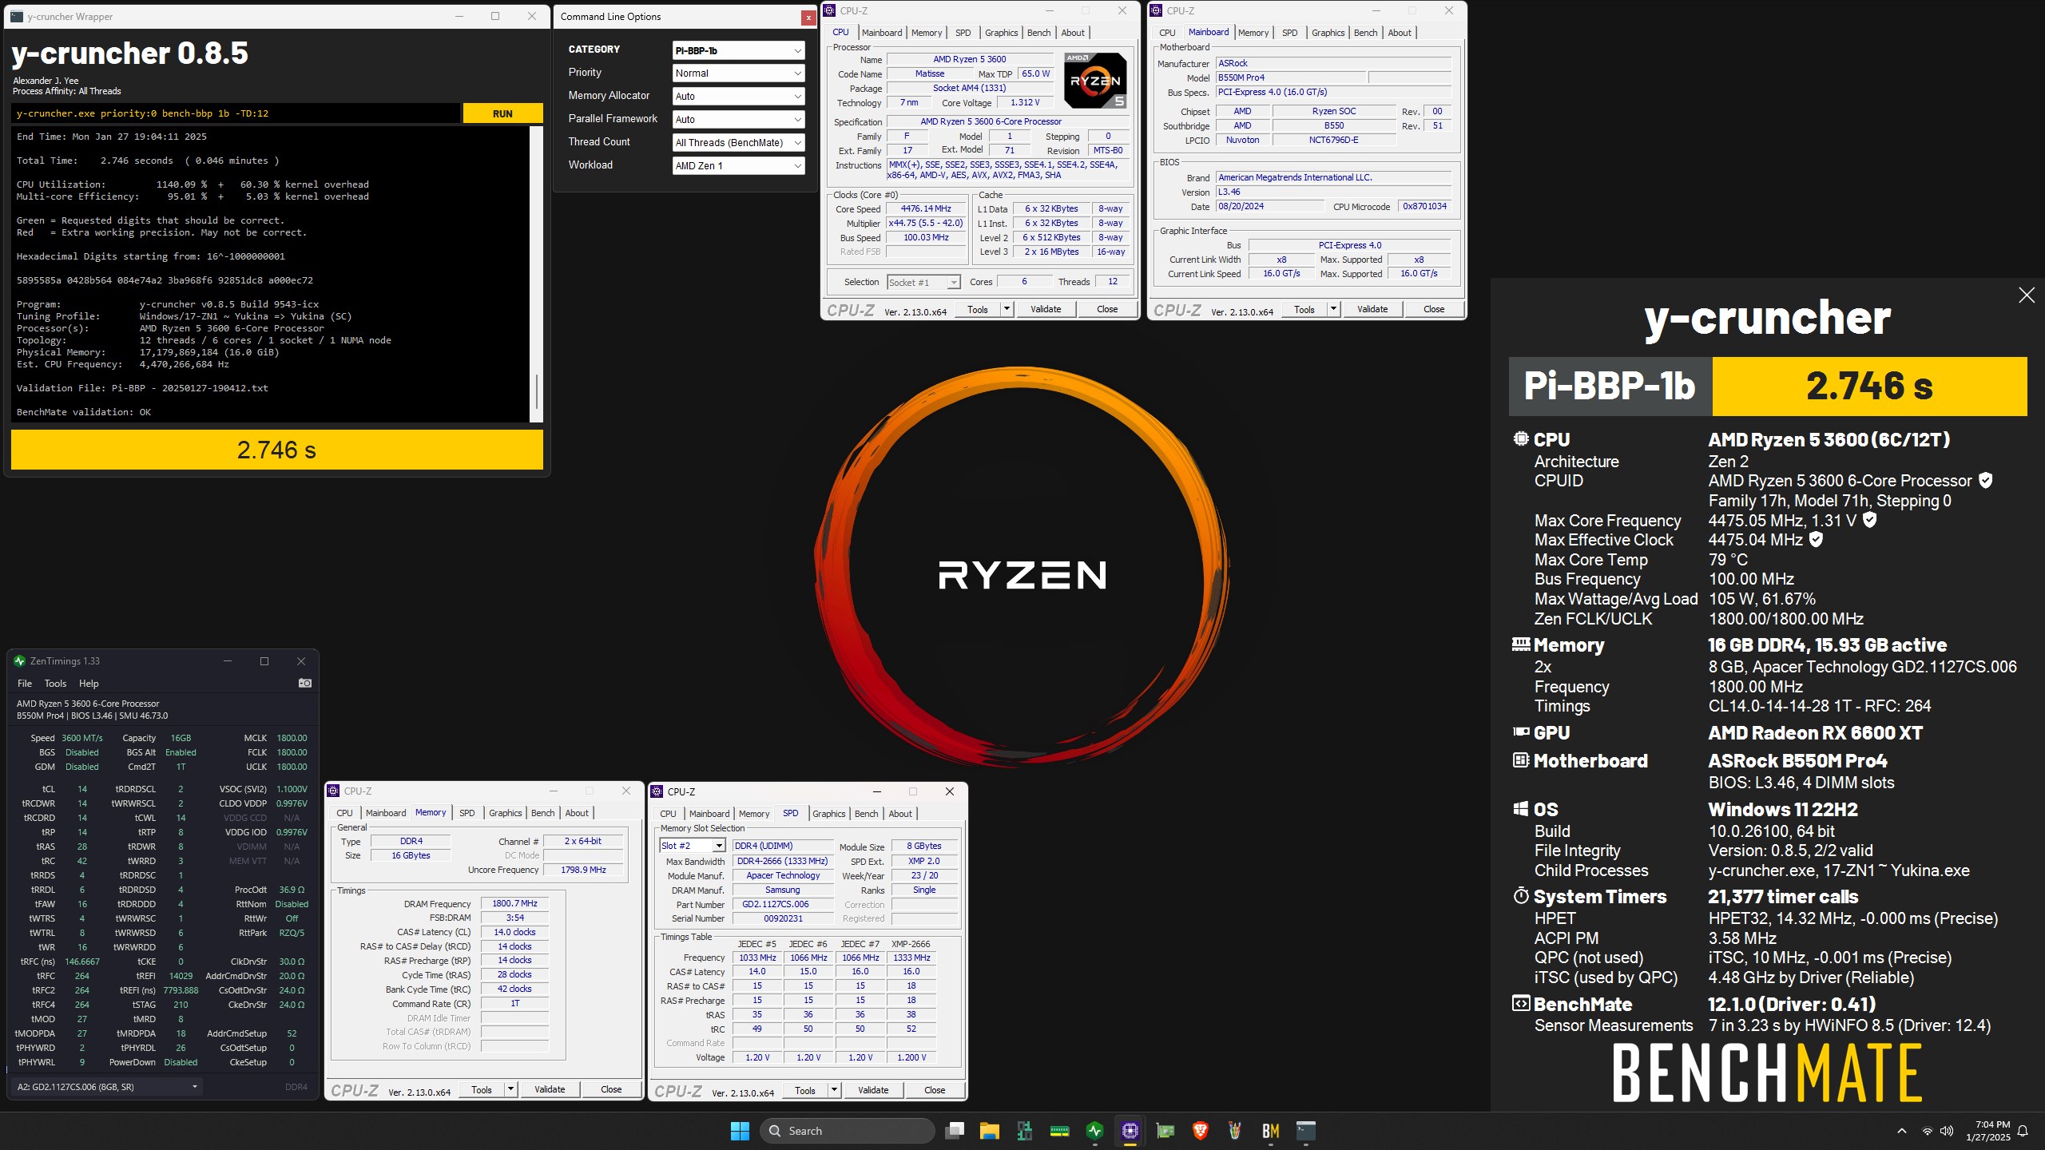Screen dimensions: 2045x1150
Task: Open the BenchMate BM taskbar icon
Action: click(1270, 1131)
